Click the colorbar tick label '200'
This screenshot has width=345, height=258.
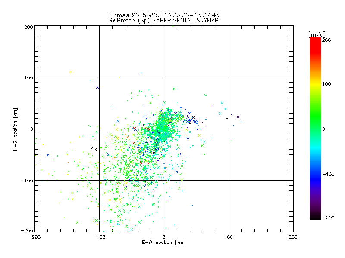coord(326,40)
